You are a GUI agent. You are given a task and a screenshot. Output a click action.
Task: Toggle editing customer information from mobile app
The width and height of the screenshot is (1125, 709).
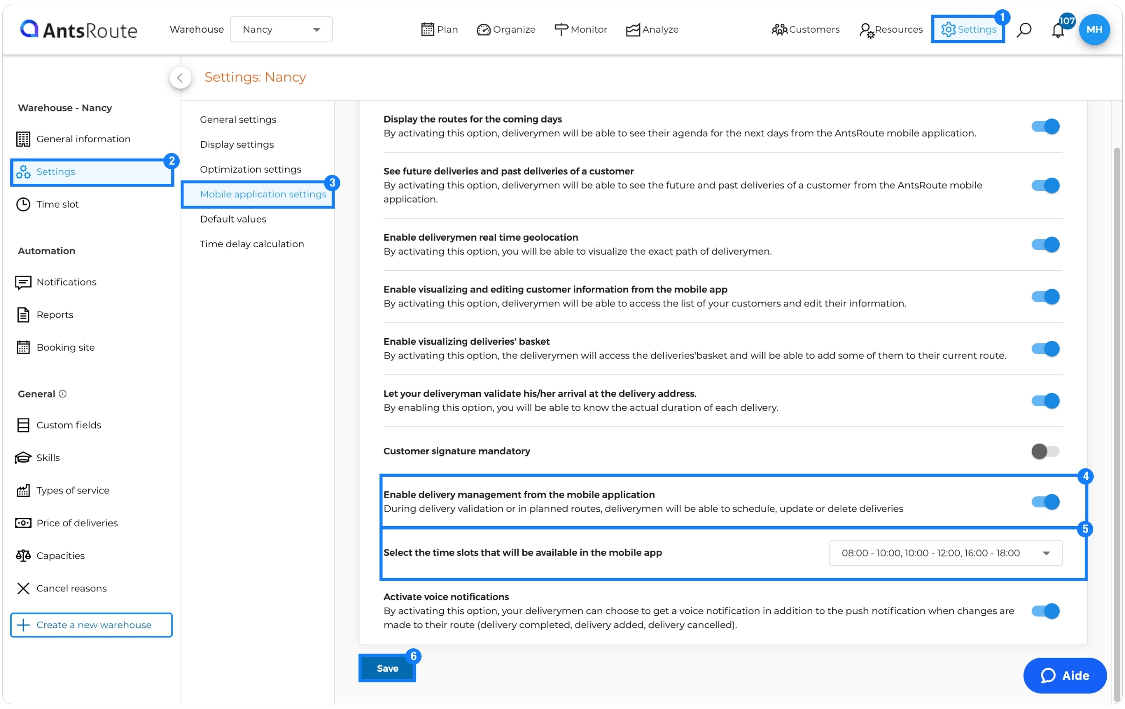tap(1045, 297)
